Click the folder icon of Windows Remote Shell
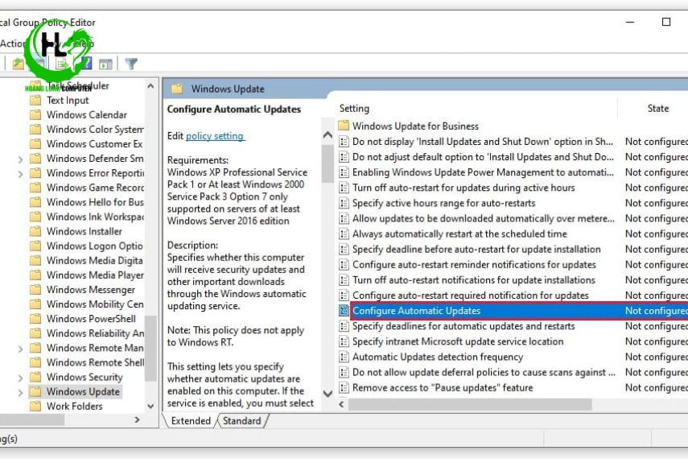 pos(35,362)
